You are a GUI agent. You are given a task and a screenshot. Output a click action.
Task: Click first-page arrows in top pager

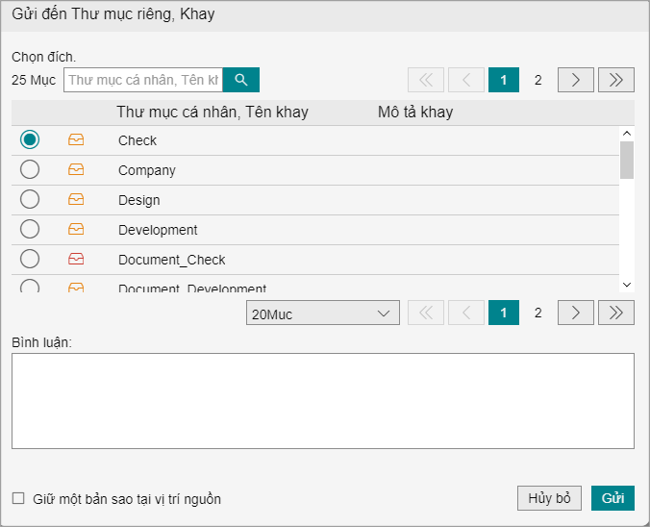(x=426, y=80)
